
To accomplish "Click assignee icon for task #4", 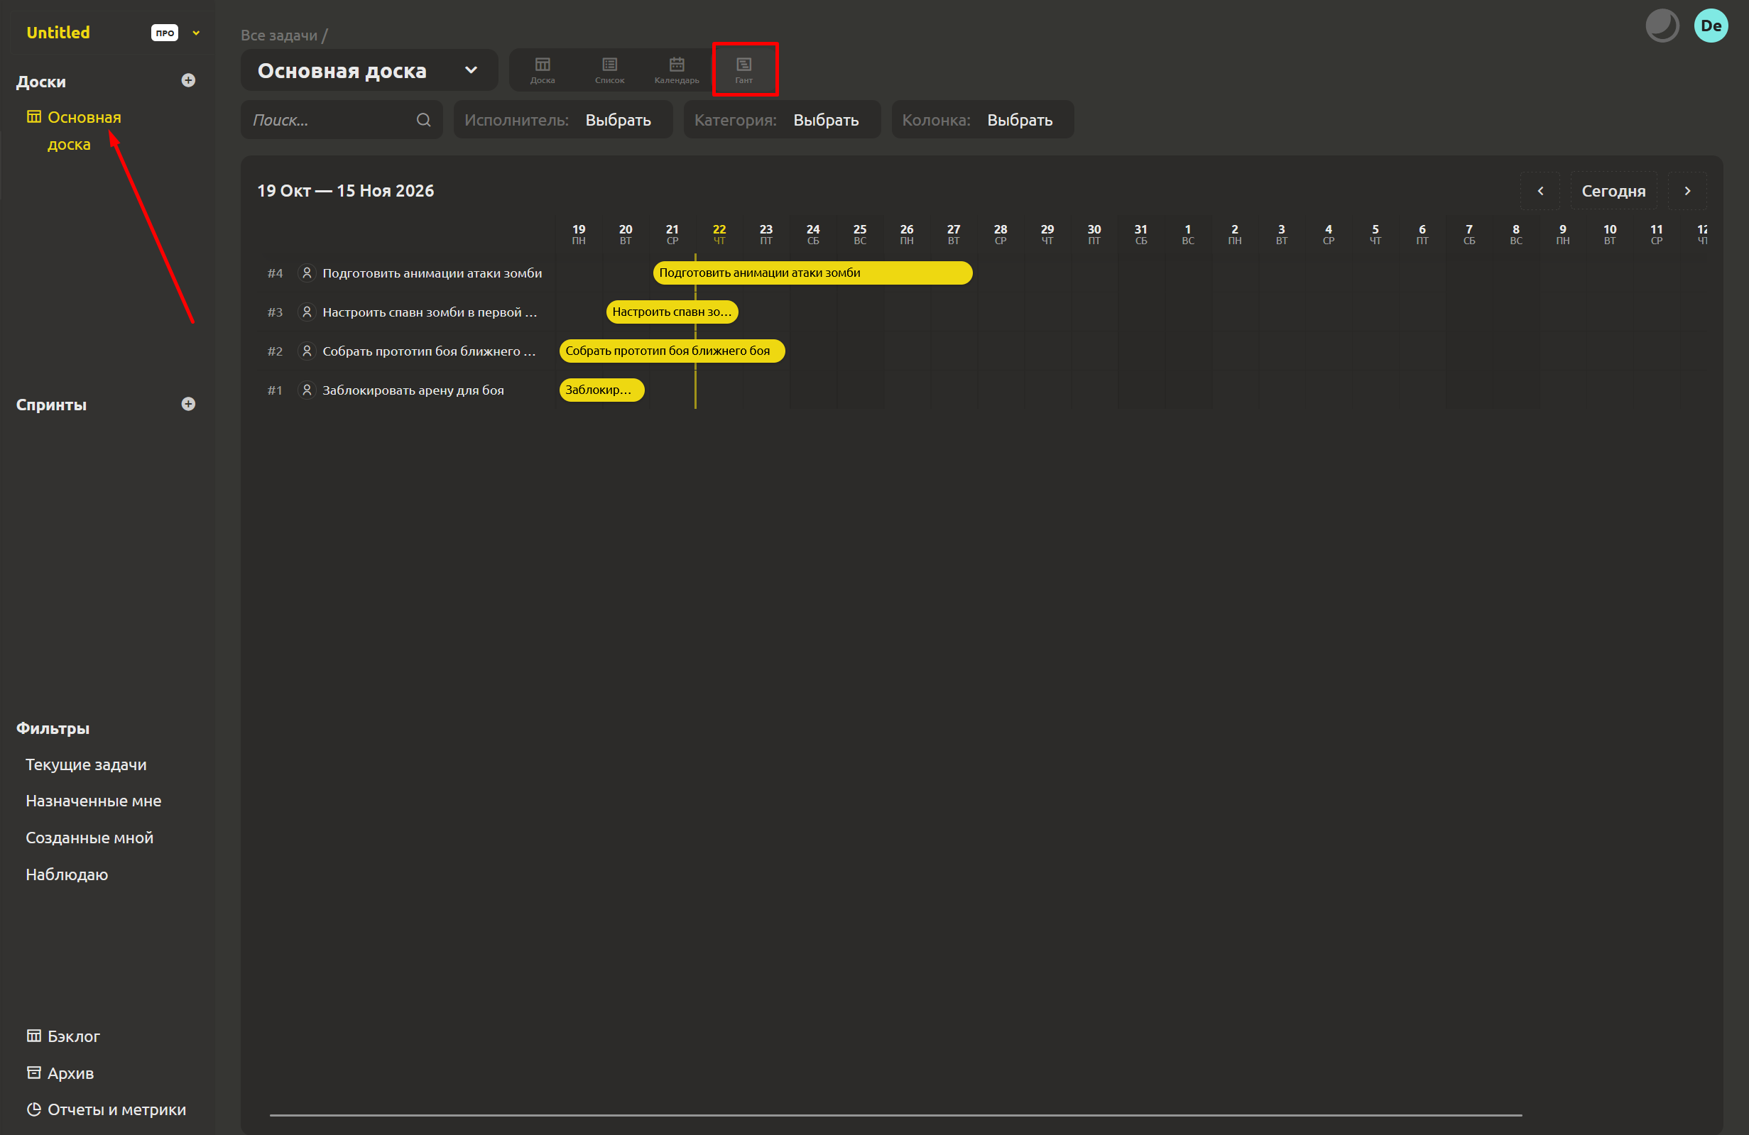I will (307, 273).
